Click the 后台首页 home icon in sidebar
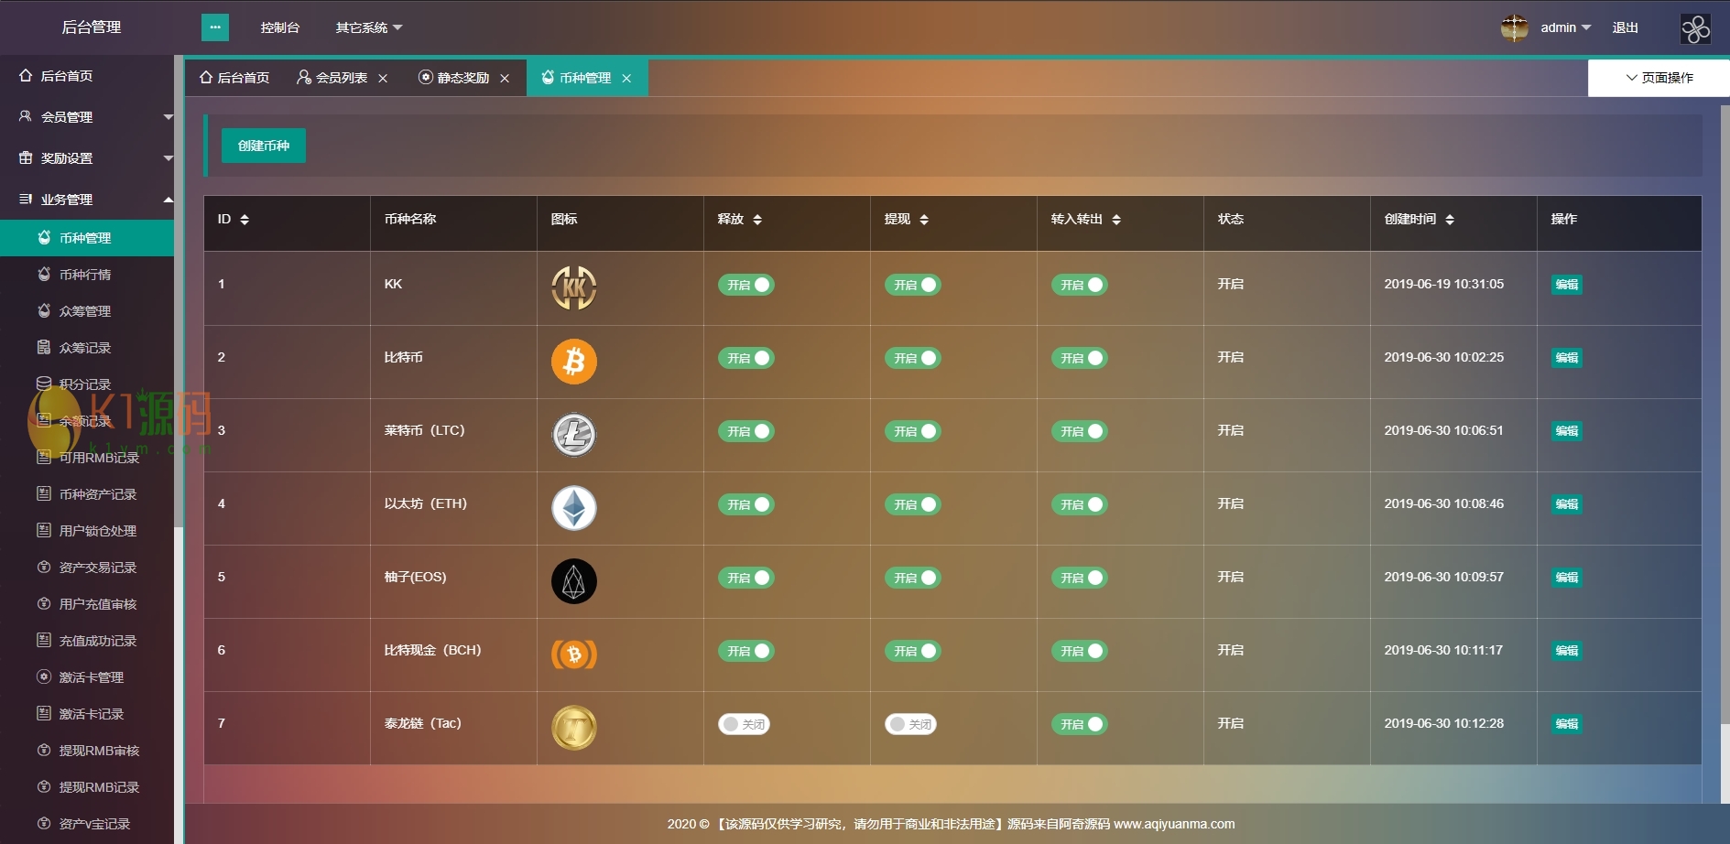This screenshot has width=1730, height=844. (26, 75)
